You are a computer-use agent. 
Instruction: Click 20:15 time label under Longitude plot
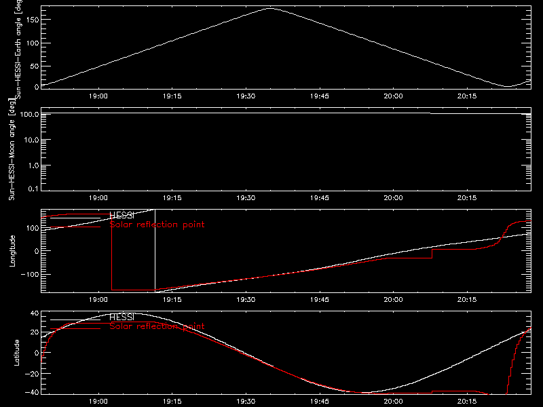467,300
